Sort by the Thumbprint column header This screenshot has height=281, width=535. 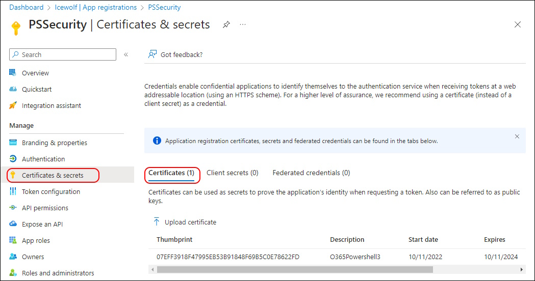[174, 239]
